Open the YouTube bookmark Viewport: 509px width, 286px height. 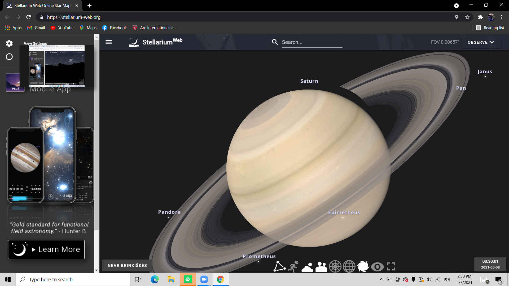(62, 28)
